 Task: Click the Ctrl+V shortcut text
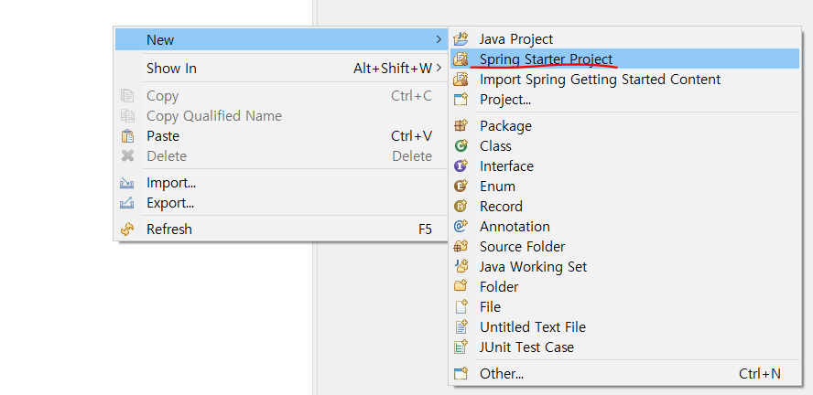pos(411,136)
